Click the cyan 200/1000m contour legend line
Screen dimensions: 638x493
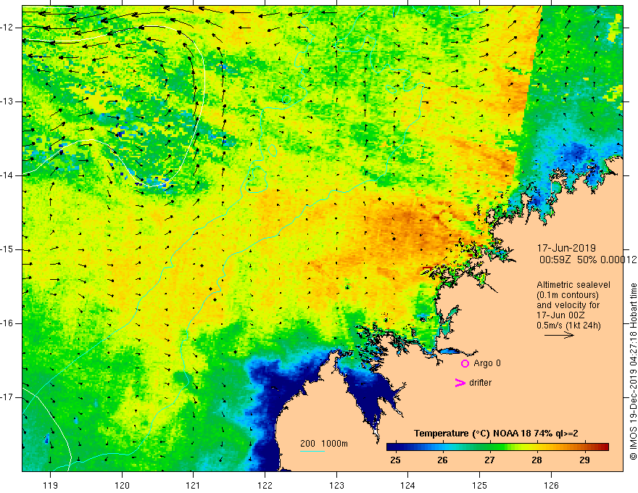pos(312,451)
